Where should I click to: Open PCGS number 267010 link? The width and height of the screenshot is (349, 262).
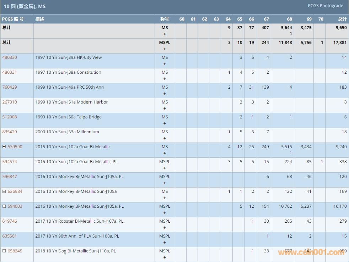tap(10, 102)
